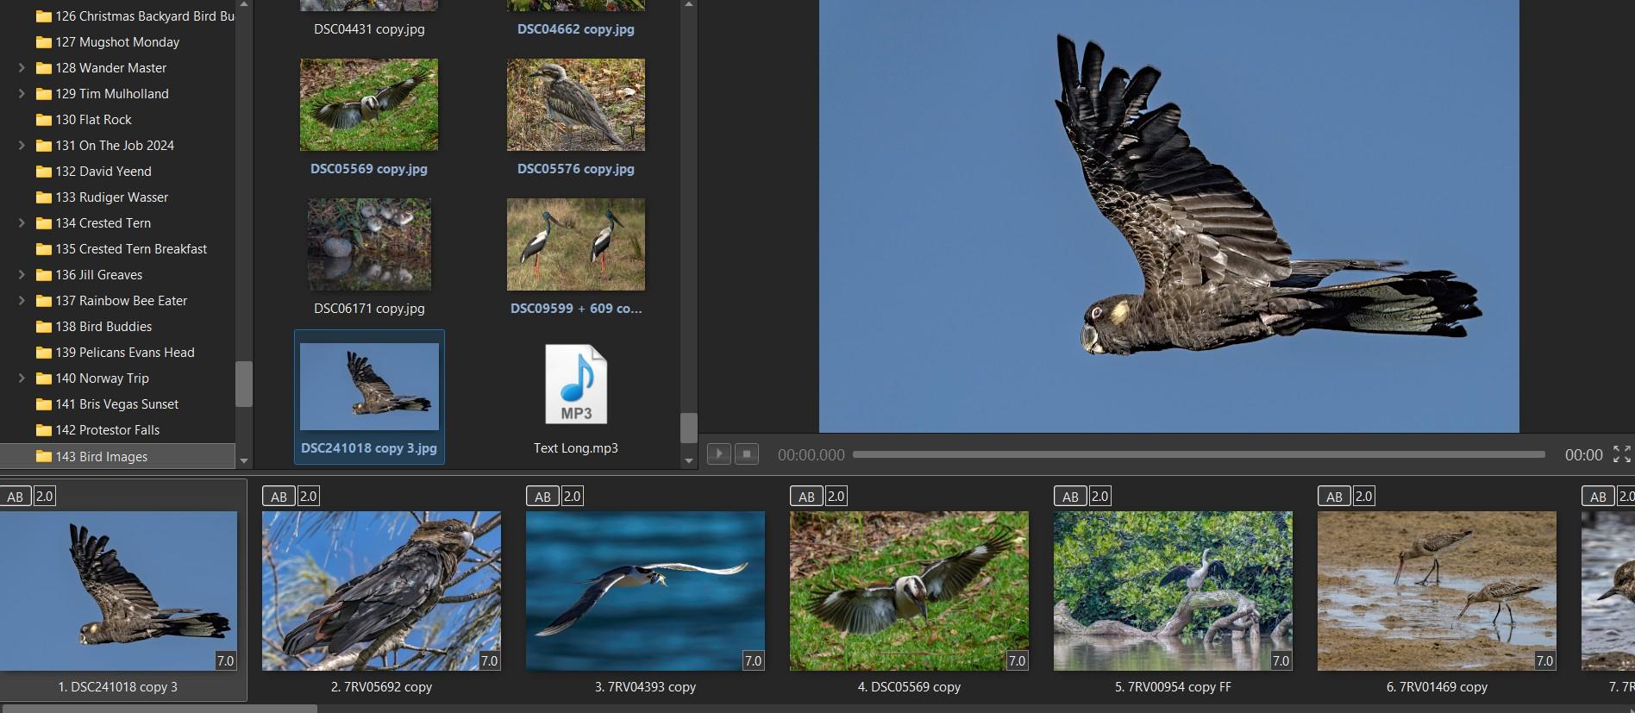Viewport: 1635px width, 713px height.
Task: Click the cockatoo preview image
Action: 1168,216
